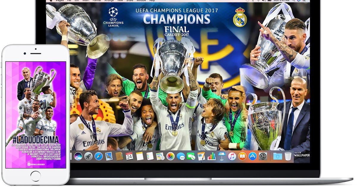Open the Window menu in menu bar
Screen dimensions: 357x187
point(141,1)
